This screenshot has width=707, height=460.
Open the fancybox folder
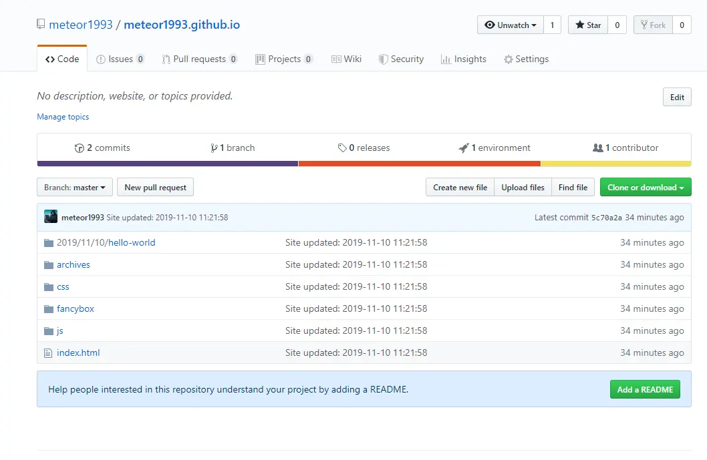click(x=76, y=308)
